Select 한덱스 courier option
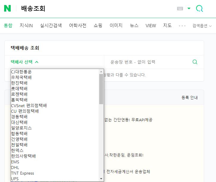The height and width of the screenshot is (182, 216). coord(55,151)
